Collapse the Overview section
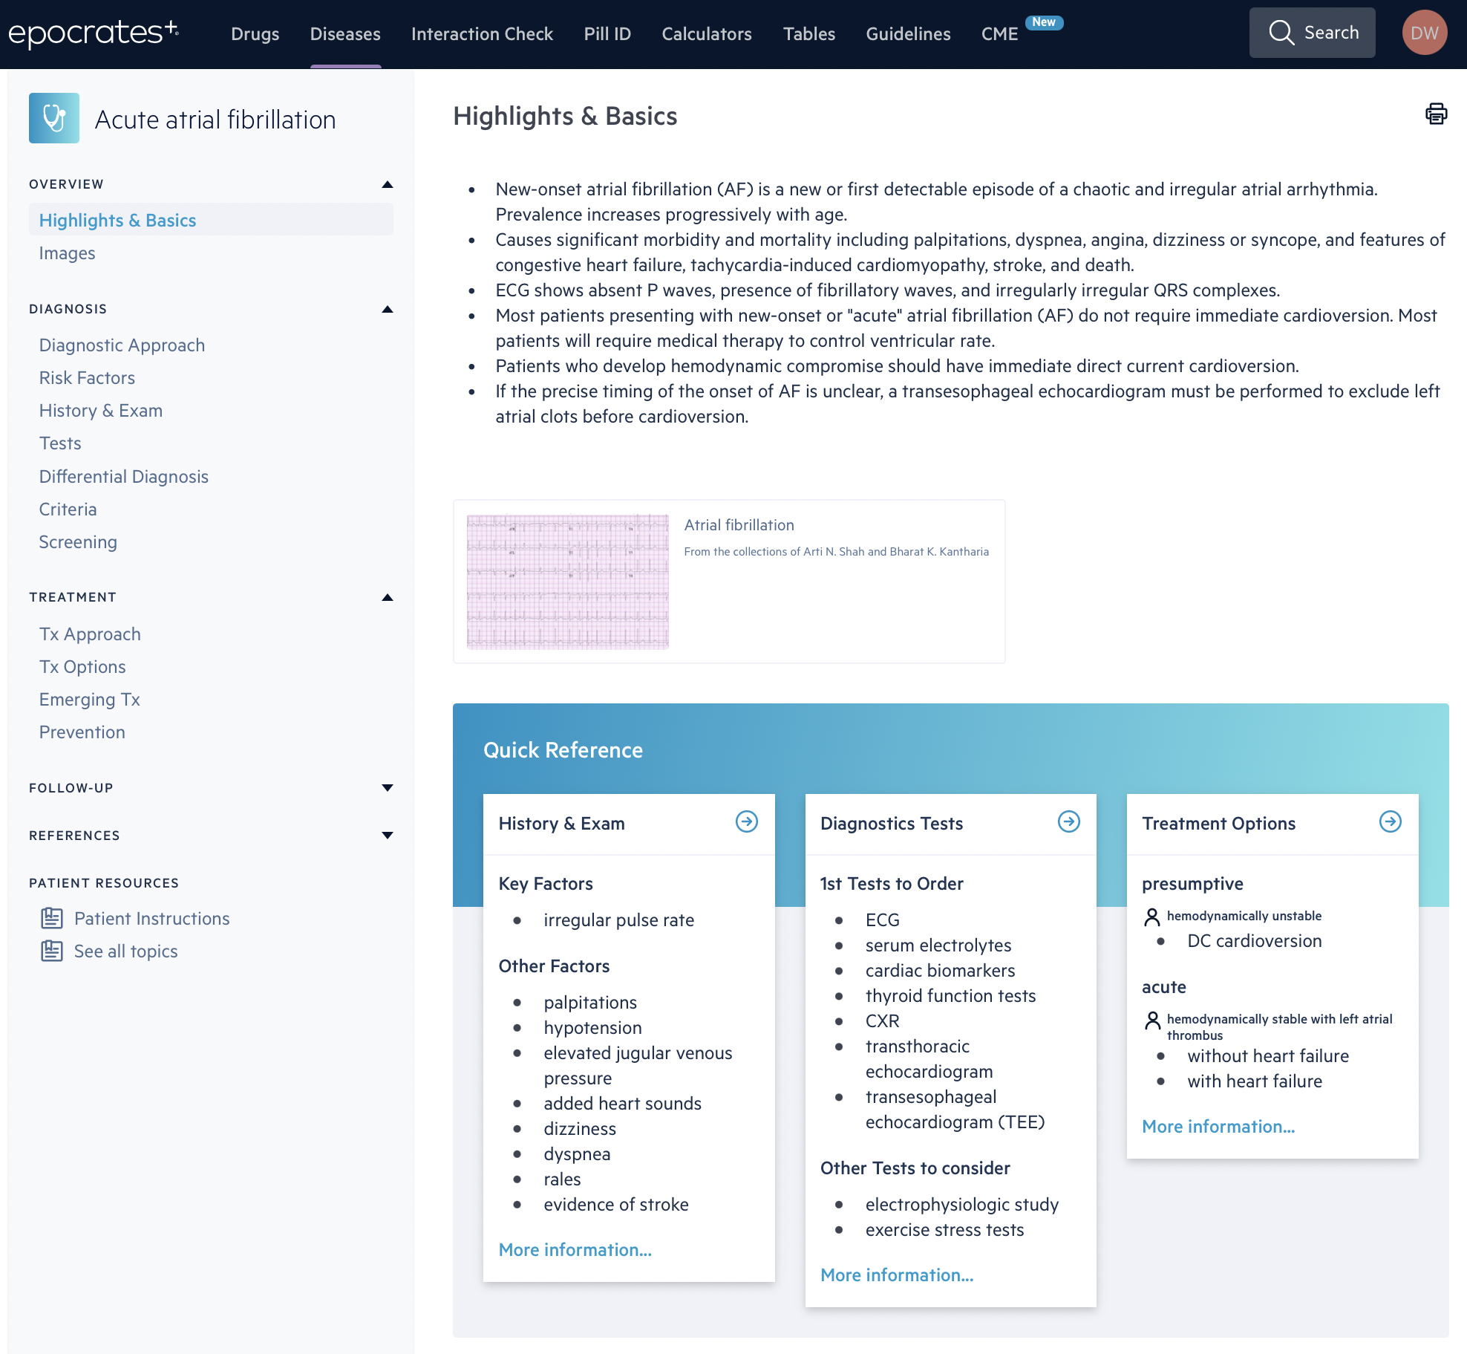1467x1354 pixels. 387,184
